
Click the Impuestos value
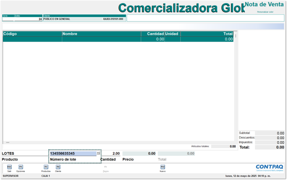[270, 142]
